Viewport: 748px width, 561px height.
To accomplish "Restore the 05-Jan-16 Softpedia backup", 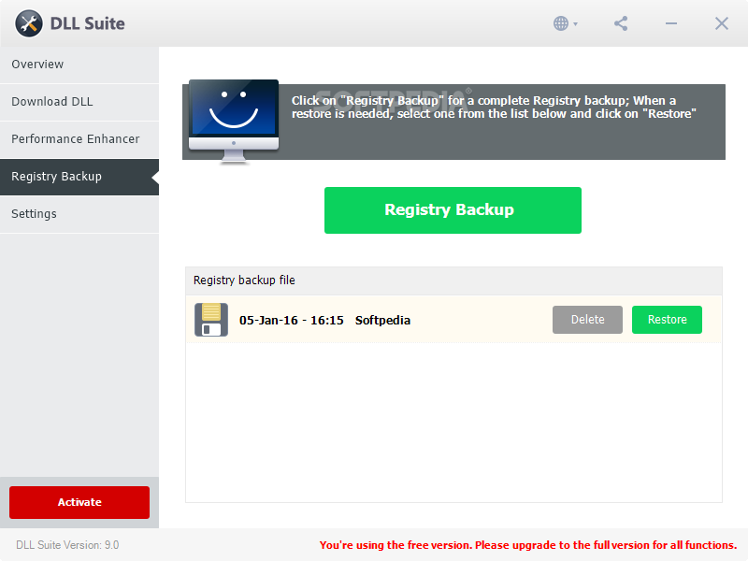I will pos(667,320).
